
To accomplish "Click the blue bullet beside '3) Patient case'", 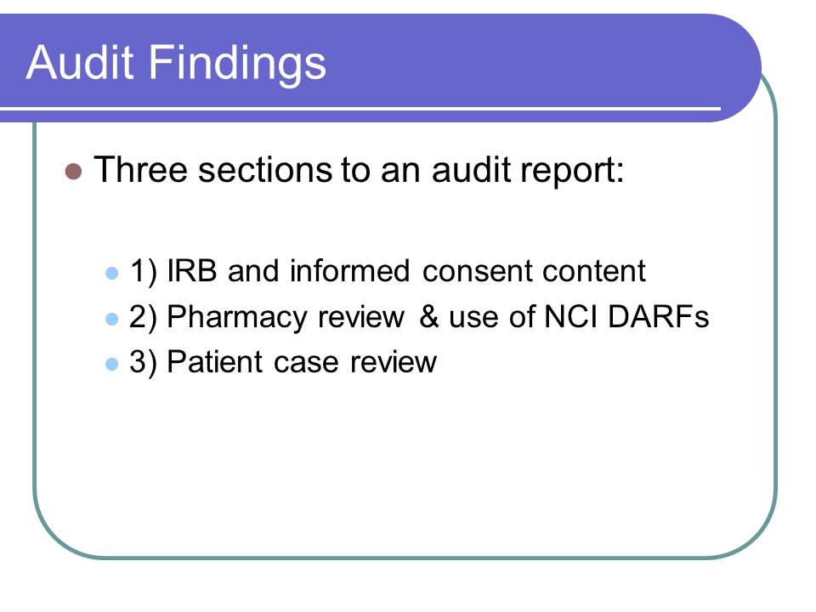I will click(x=112, y=363).
